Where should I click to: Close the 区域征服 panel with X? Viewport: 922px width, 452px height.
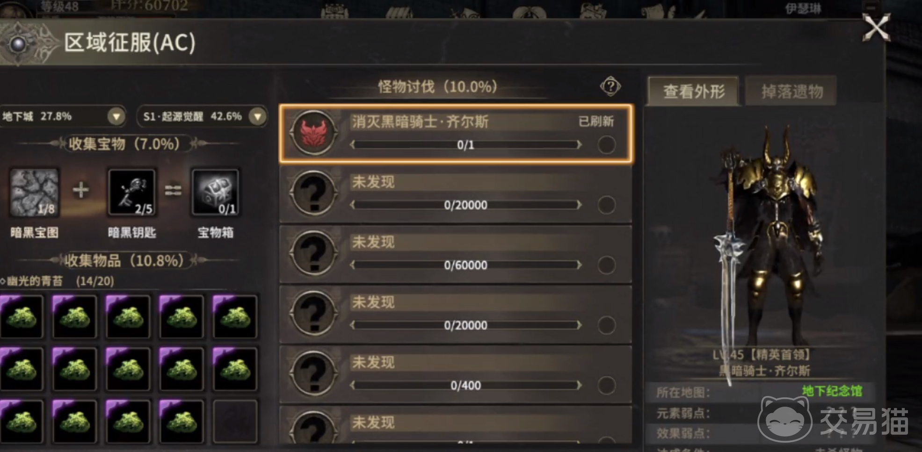(x=876, y=28)
